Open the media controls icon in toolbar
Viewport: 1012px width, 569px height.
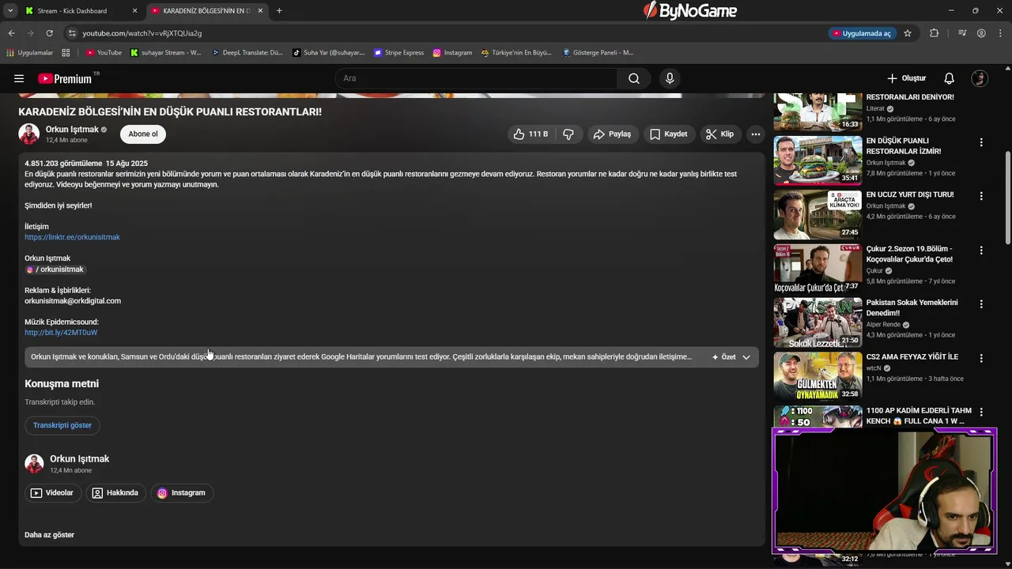(962, 33)
